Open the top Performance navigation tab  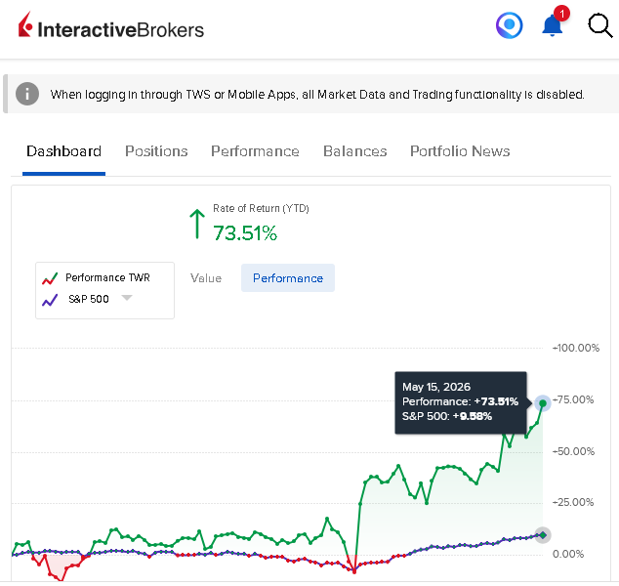tap(255, 151)
